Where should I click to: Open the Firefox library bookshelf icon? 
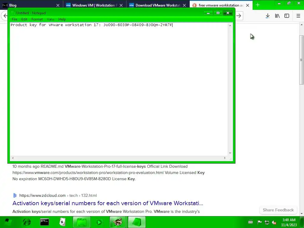(277, 16)
